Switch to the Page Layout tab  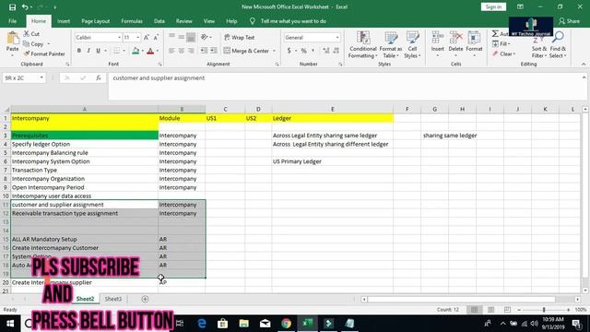96,21
